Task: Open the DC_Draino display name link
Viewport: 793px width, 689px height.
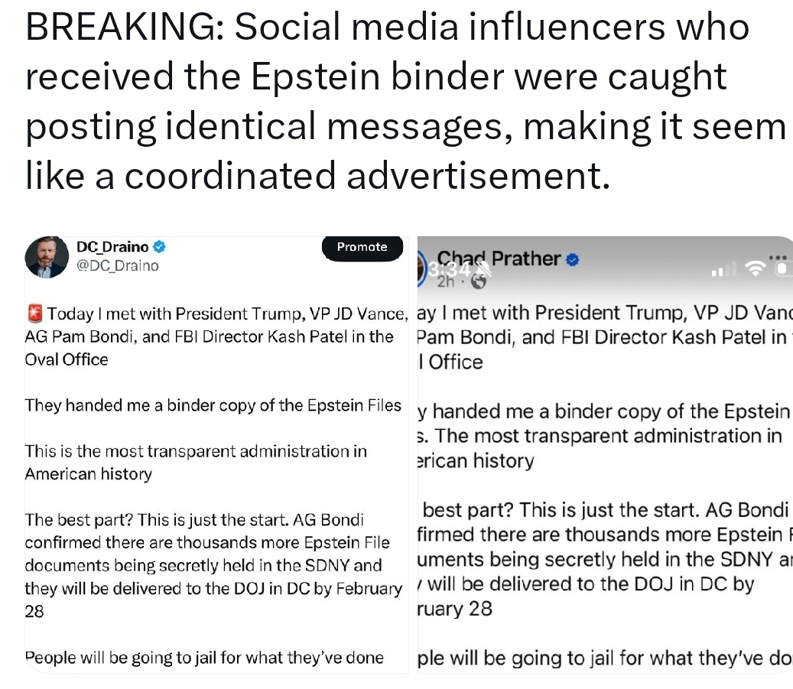Action: pos(113,247)
